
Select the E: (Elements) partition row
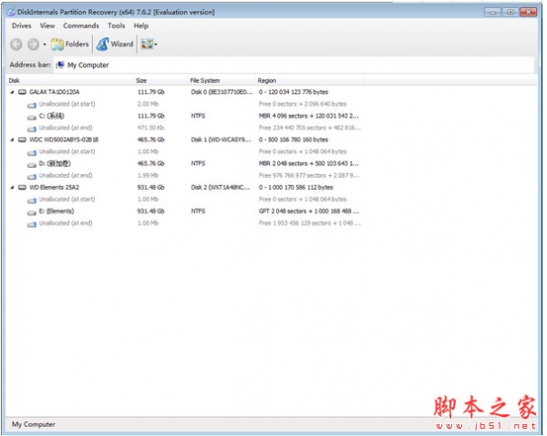(185, 212)
